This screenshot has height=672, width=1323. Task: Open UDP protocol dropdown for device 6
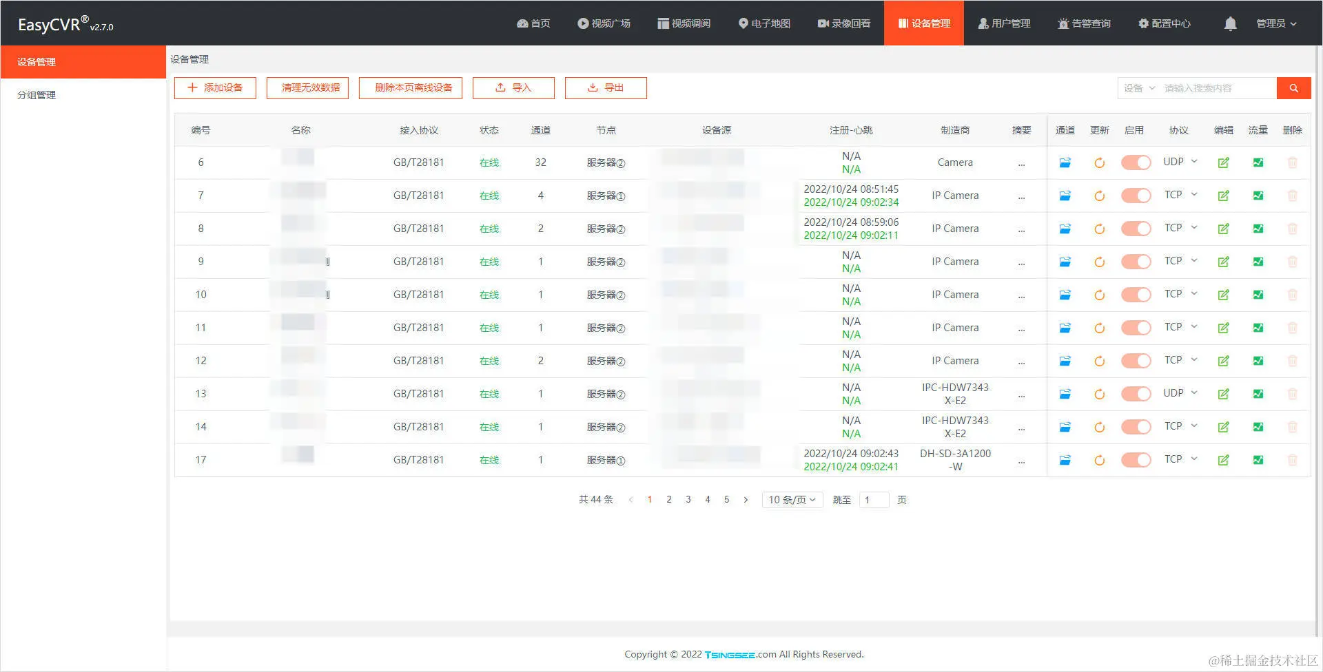(1180, 162)
